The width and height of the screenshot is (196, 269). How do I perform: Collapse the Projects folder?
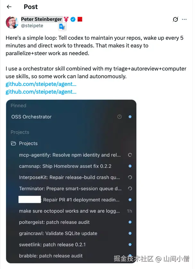24,143
